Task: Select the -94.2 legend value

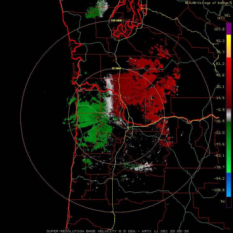Action: click(x=219, y=178)
